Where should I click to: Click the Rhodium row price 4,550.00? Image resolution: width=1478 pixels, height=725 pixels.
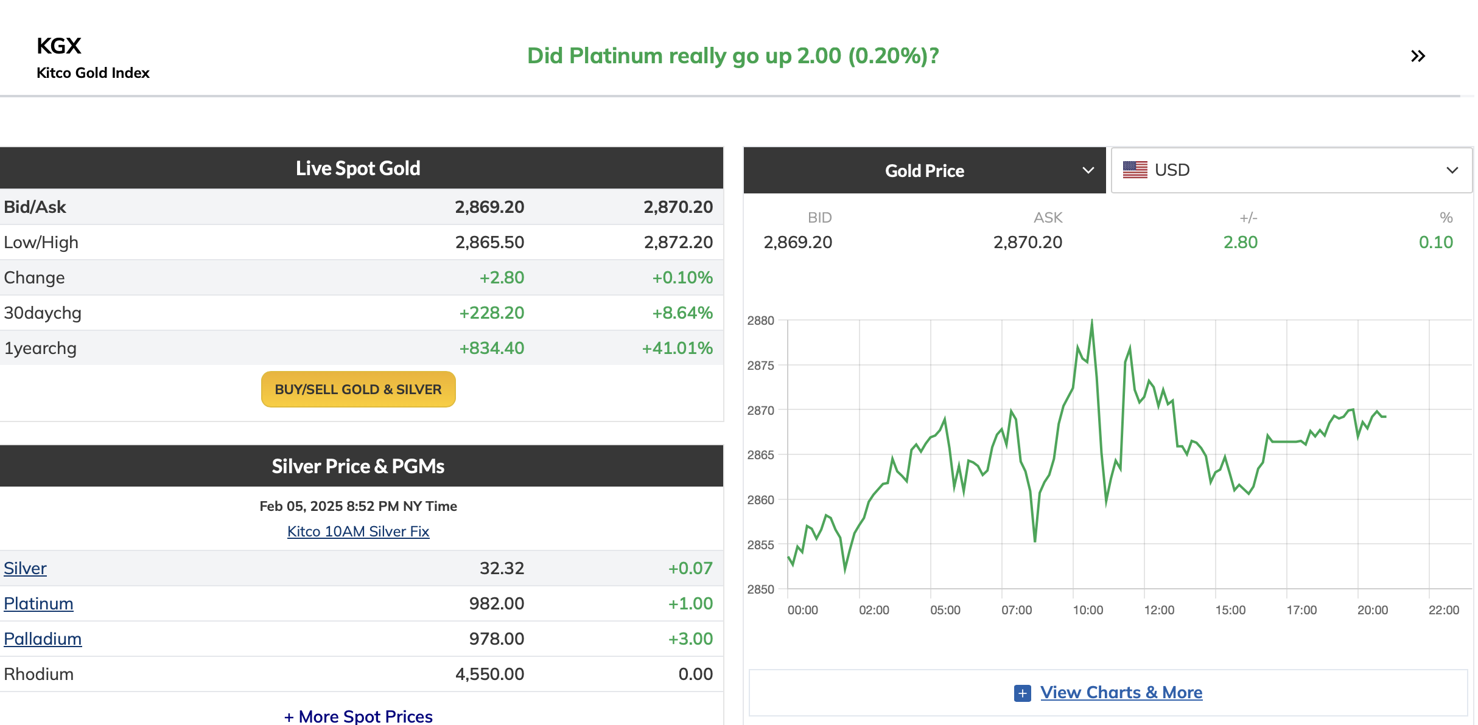489,674
